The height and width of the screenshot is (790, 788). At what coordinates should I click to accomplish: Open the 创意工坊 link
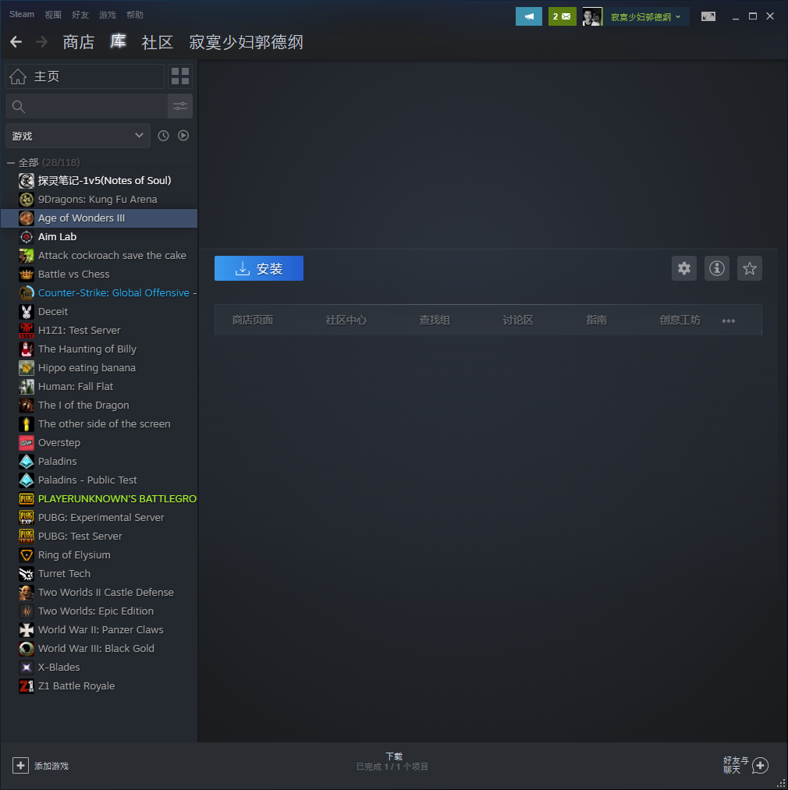point(680,320)
